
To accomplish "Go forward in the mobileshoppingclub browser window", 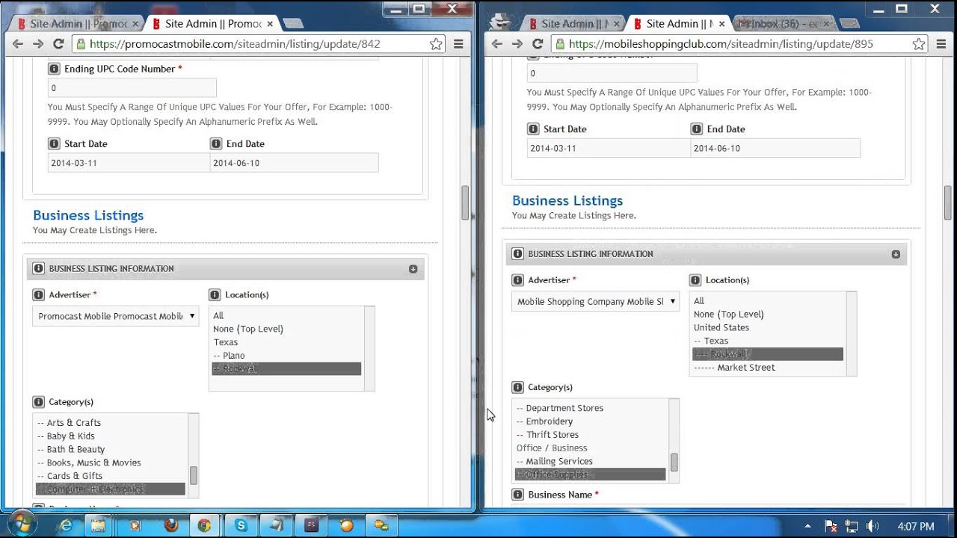I will pyautogui.click(x=517, y=44).
